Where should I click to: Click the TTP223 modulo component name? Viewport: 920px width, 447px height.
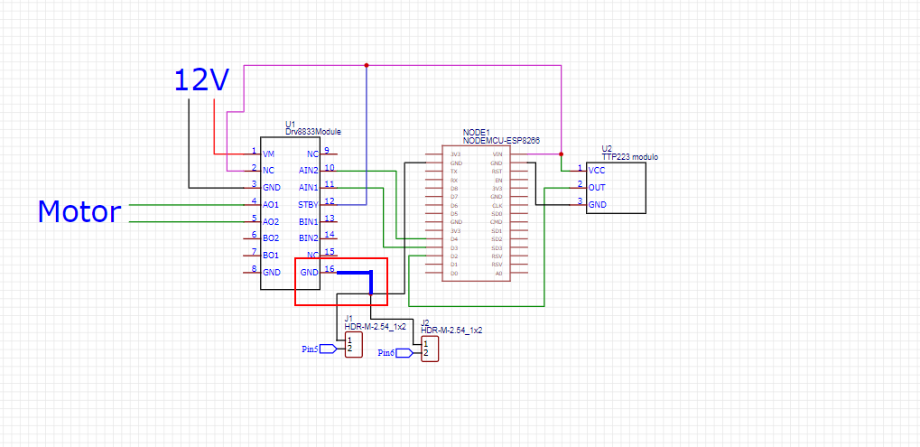point(629,157)
